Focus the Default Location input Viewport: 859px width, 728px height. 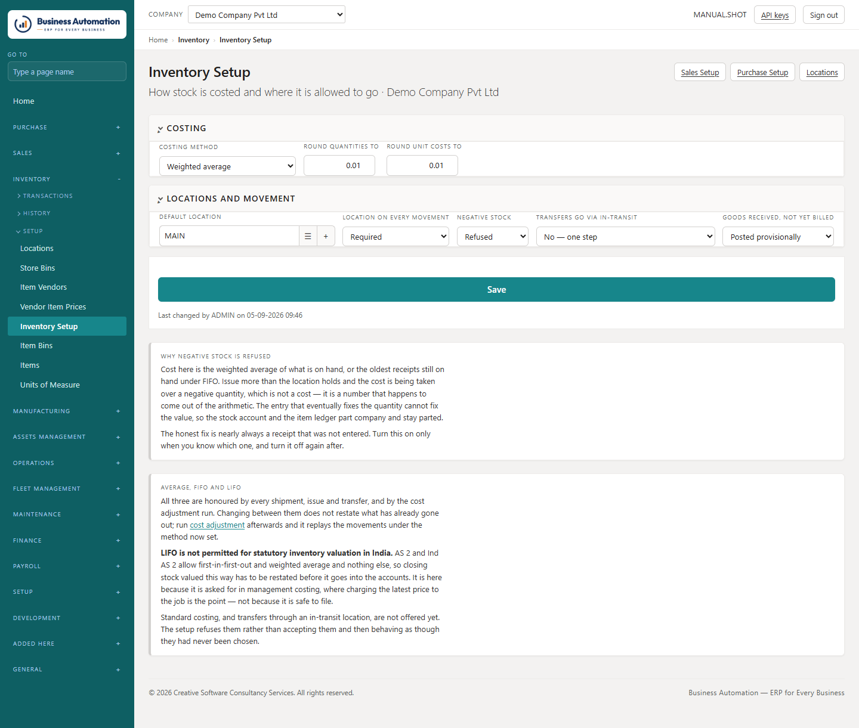click(229, 236)
